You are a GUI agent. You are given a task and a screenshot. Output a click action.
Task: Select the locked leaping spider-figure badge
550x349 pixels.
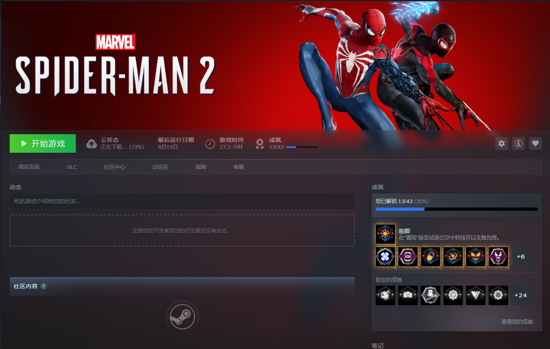[x=385, y=296]
